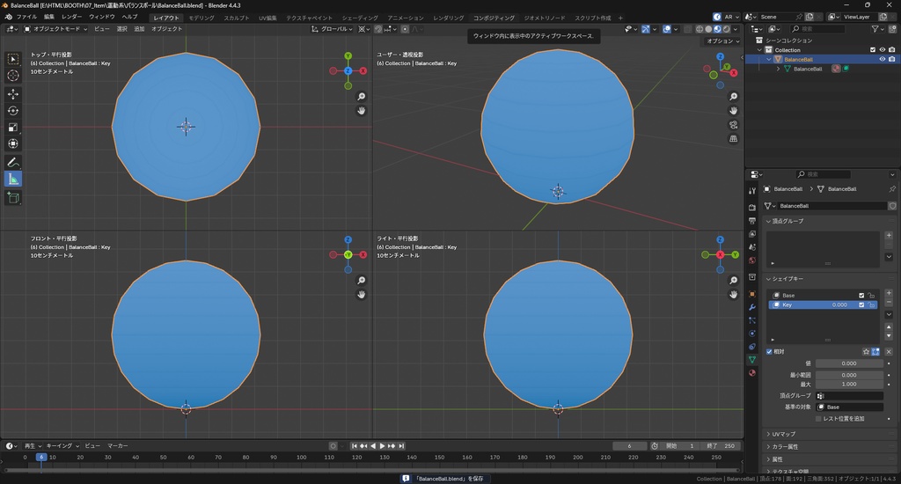The image size is (901, 484).
Task: Open the オブジェクトモード mode dropdown
Action: pyautogui.click(x=57, y=29)
